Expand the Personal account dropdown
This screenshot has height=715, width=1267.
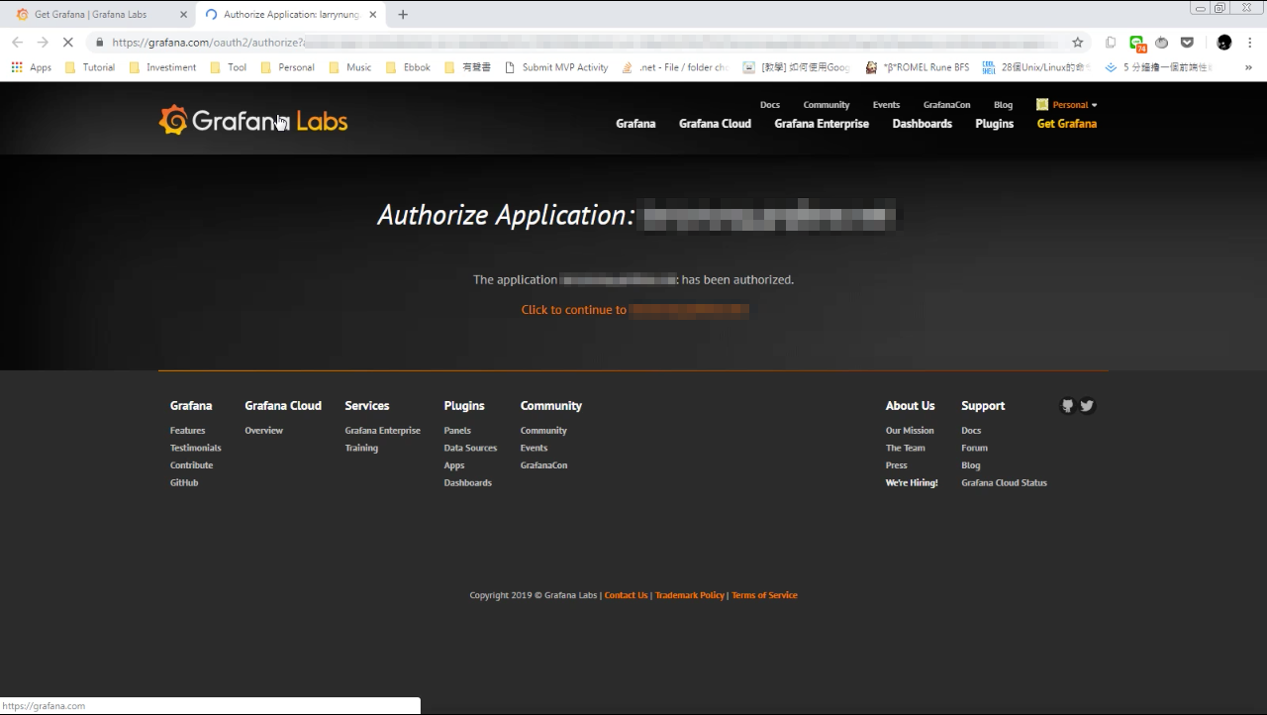[1067, 105]
